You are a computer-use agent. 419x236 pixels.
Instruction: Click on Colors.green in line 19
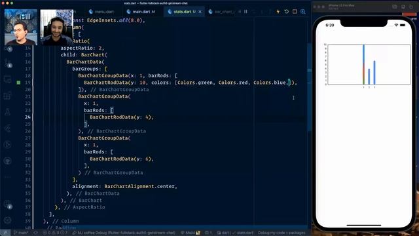point(195,83)
